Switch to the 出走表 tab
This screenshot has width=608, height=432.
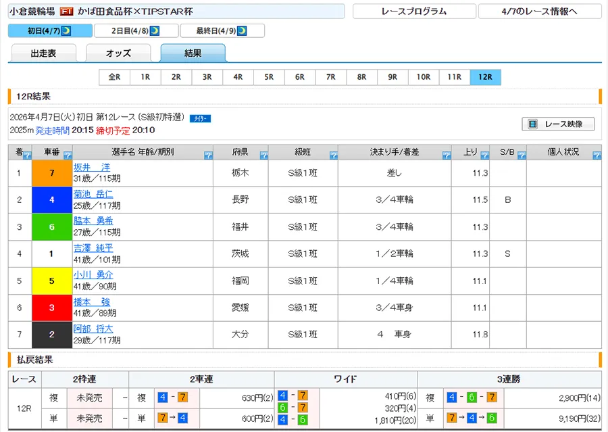44,53
